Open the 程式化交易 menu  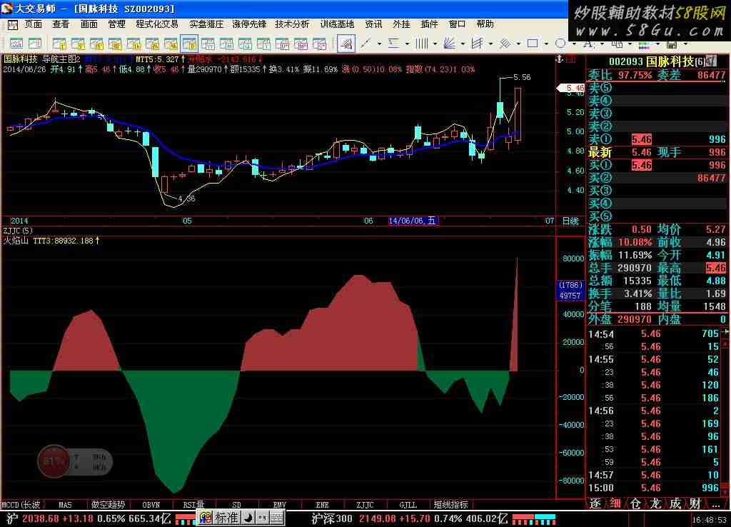point(157,24)
